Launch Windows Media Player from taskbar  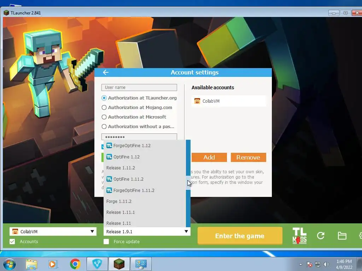click(x=53, y=264)
